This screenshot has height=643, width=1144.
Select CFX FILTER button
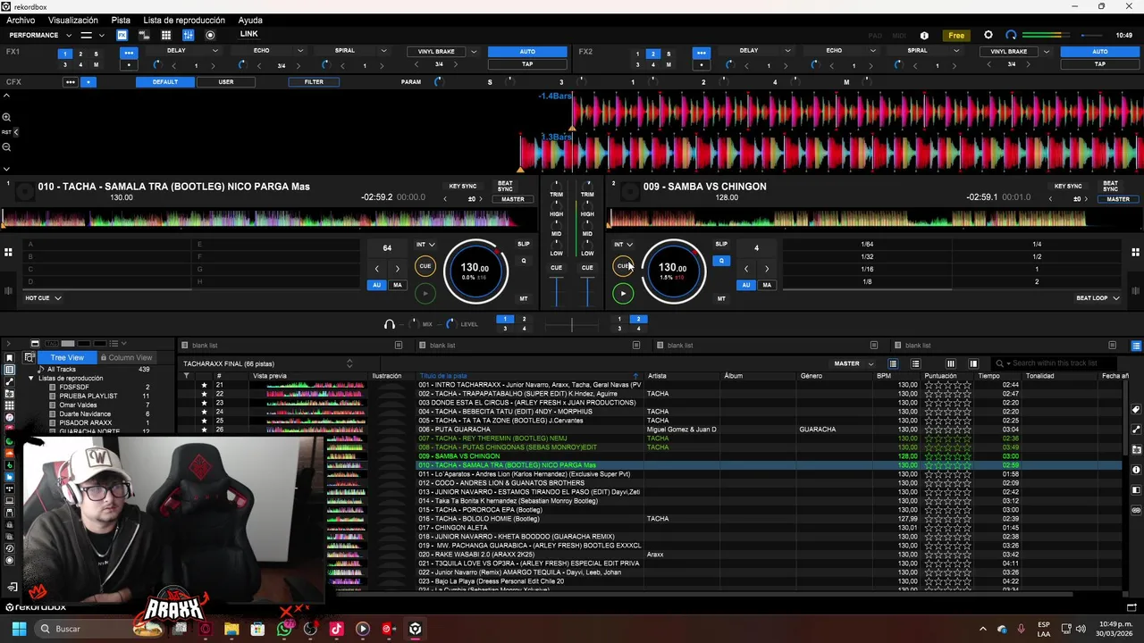(x=314, y=82)
